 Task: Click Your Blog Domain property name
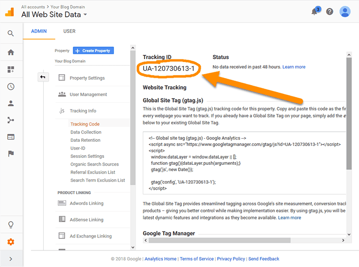(70, 61)
